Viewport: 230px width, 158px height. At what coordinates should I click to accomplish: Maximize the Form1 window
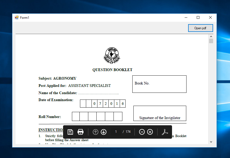click(x=198, y=18)
